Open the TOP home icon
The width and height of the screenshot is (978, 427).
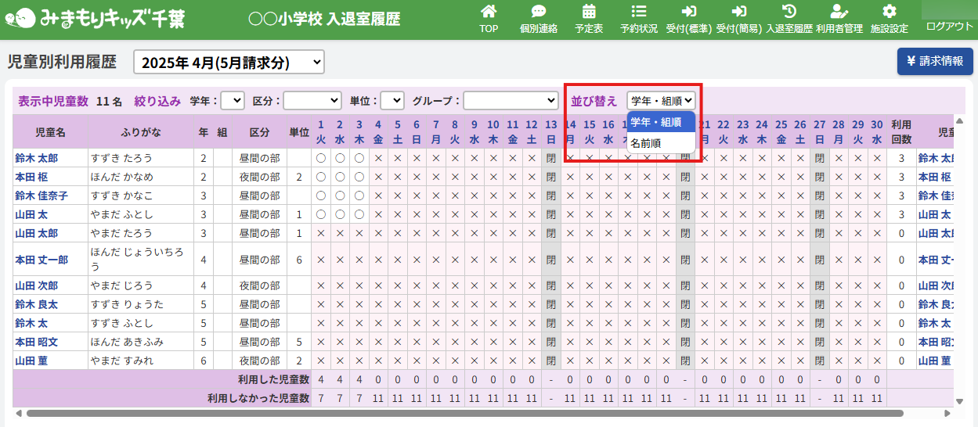(489, 13)
